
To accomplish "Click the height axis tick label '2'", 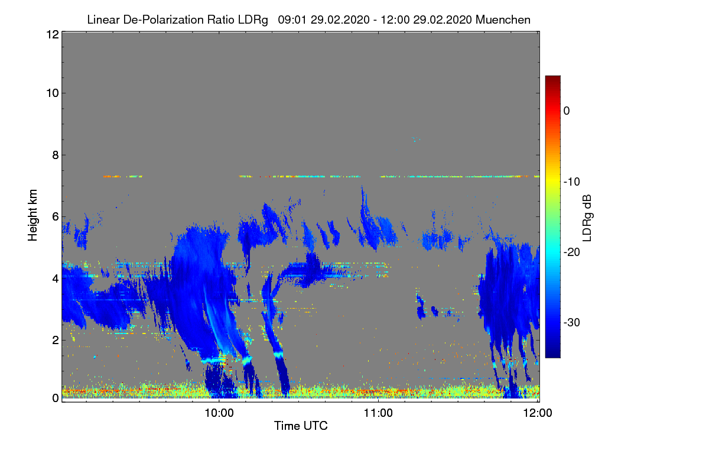I will [x=55, y=339].
